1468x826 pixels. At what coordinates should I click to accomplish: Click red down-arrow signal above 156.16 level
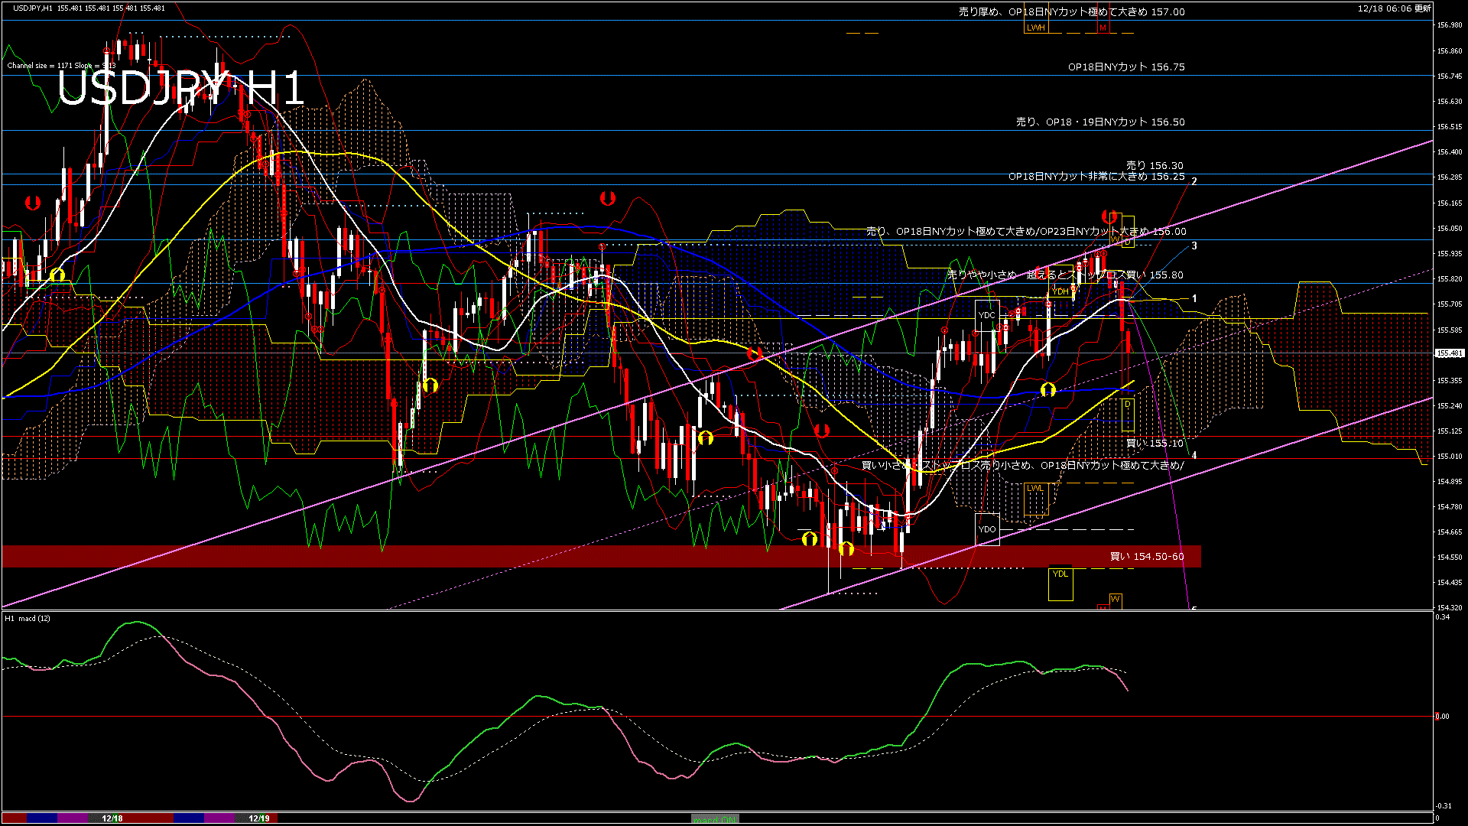[608, 199]
